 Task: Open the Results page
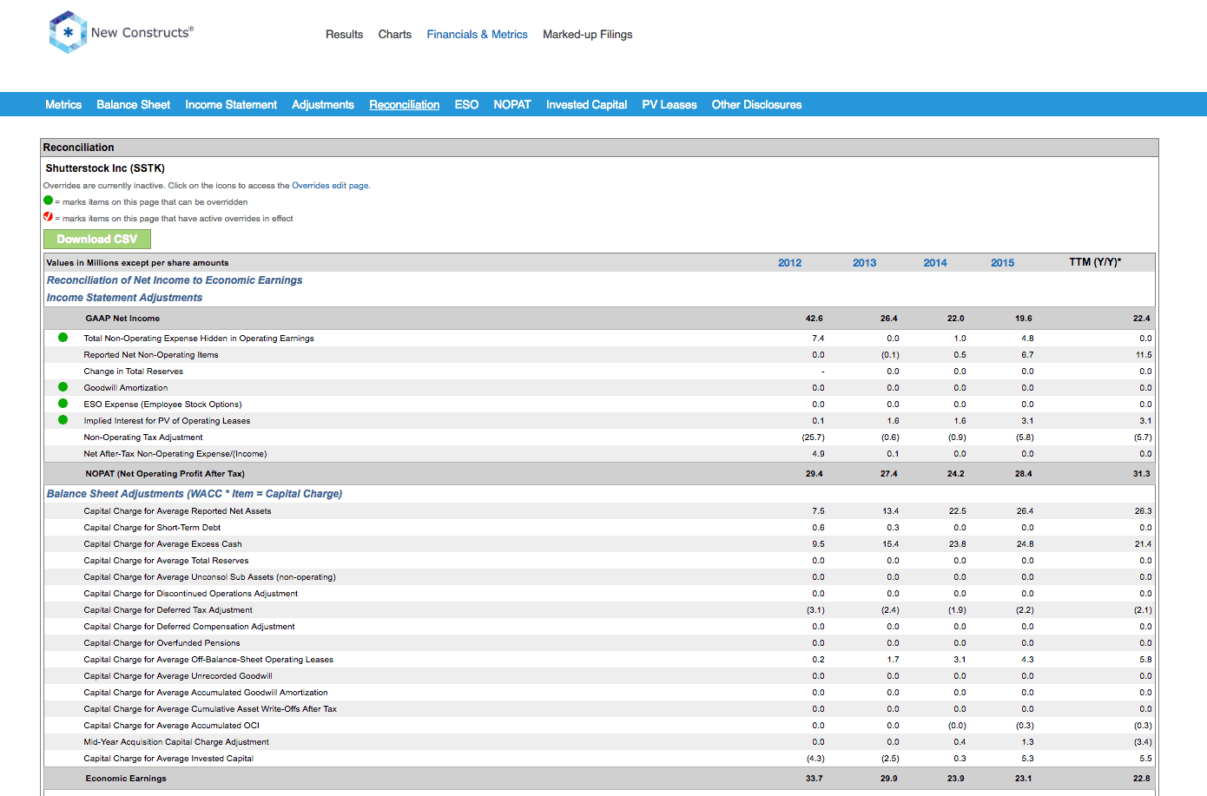tap(344, 35)
